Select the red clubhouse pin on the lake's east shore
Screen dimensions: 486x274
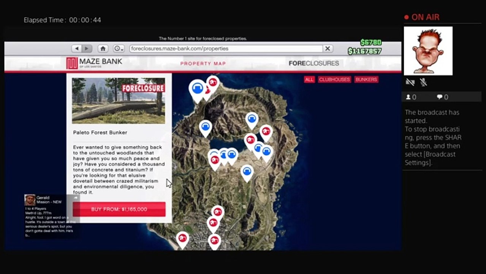point(250,140)
